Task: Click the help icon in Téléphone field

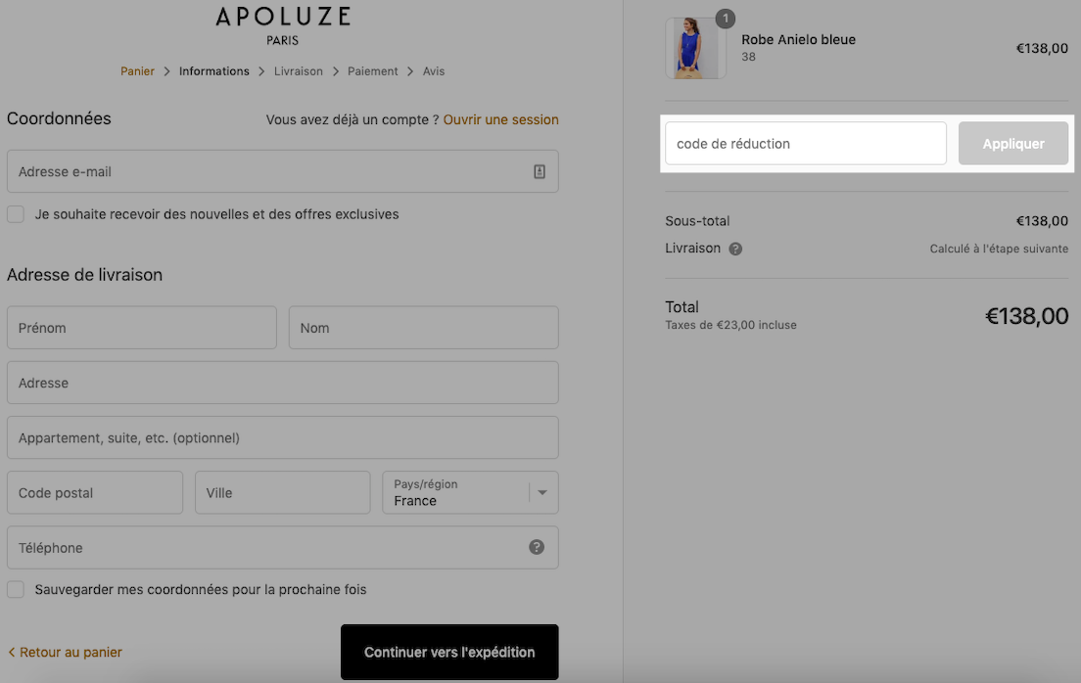Action: (537, 547)
